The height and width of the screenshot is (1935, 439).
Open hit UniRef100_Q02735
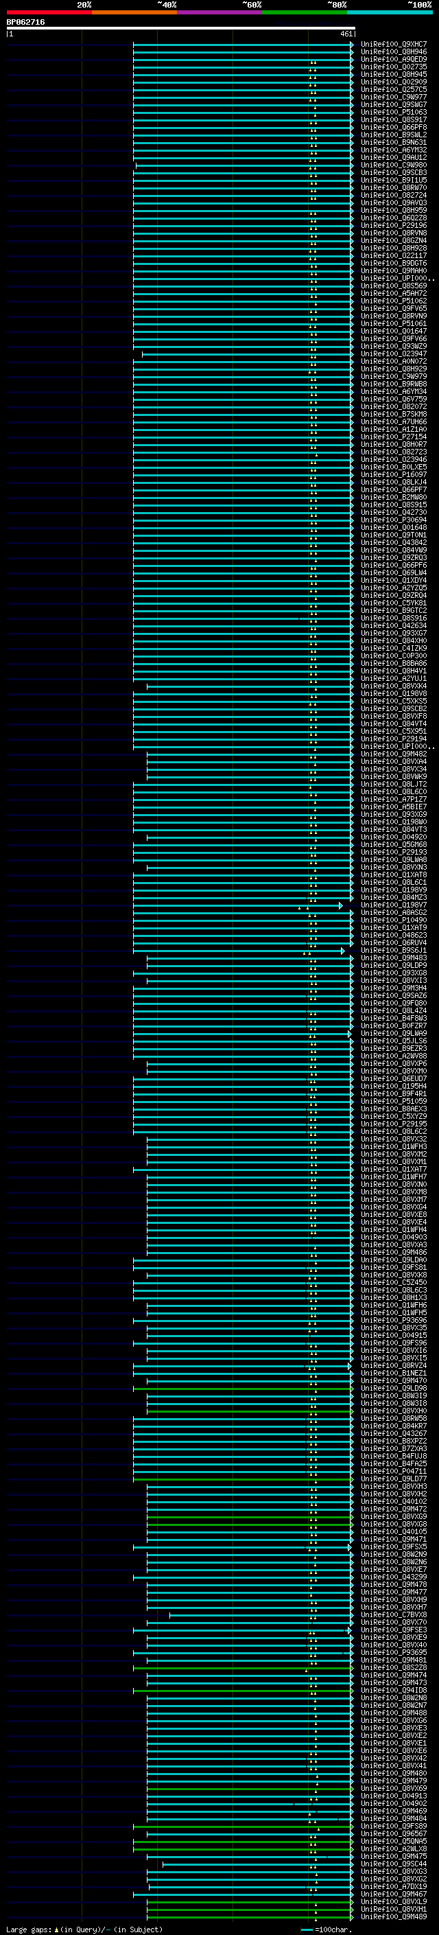(394, 67)
